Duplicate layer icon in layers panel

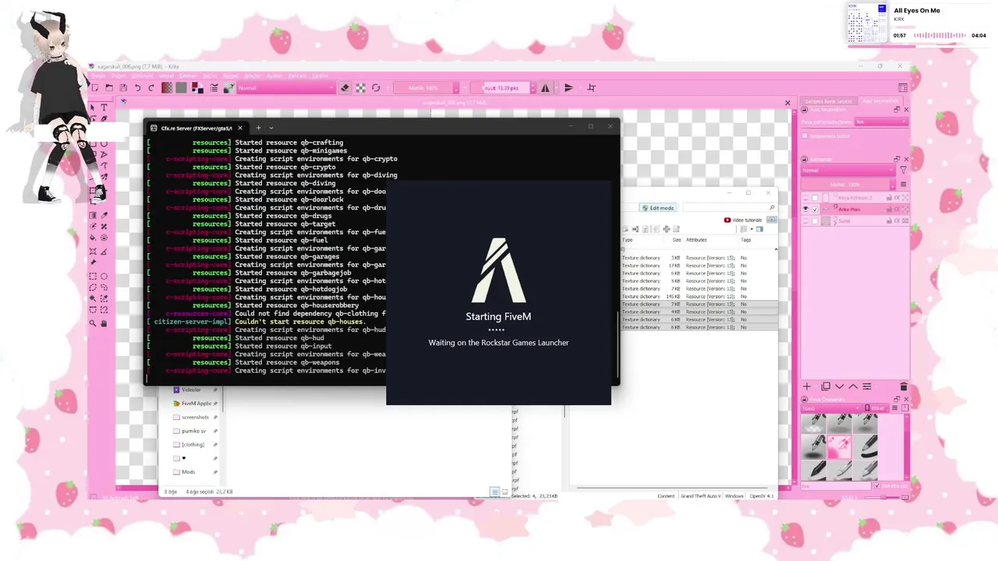click(x=826, y=386)
